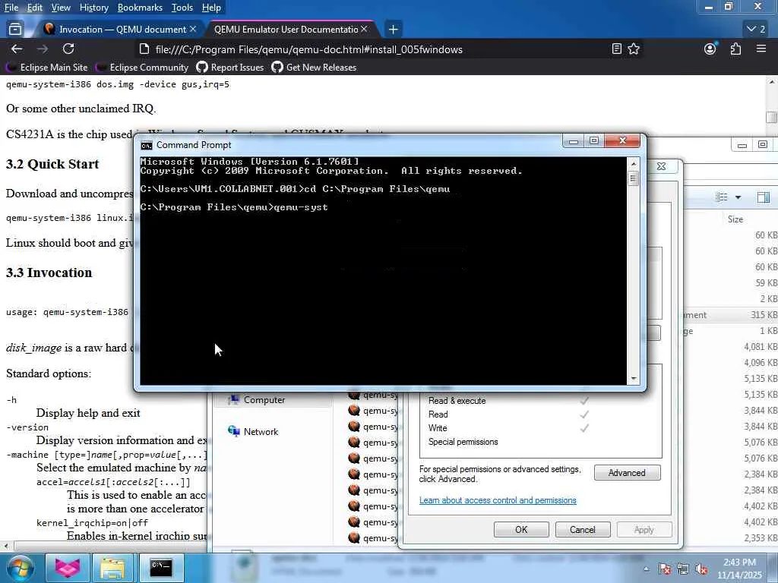This screenshot has height=583, width=778.
Task: Bookmark this page with star icon
Action: click(634, 49)
